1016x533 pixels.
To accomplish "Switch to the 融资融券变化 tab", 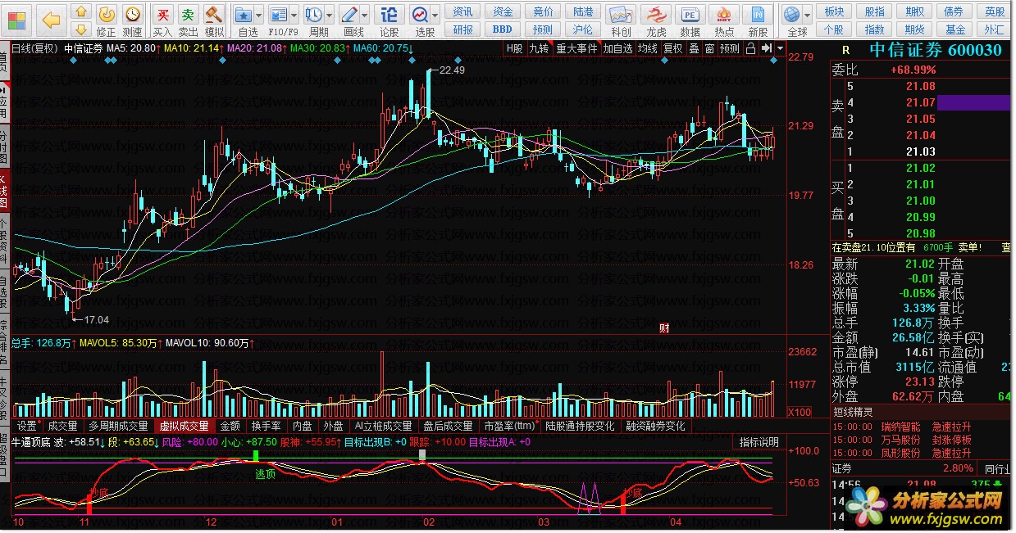I will click(655, 426).
